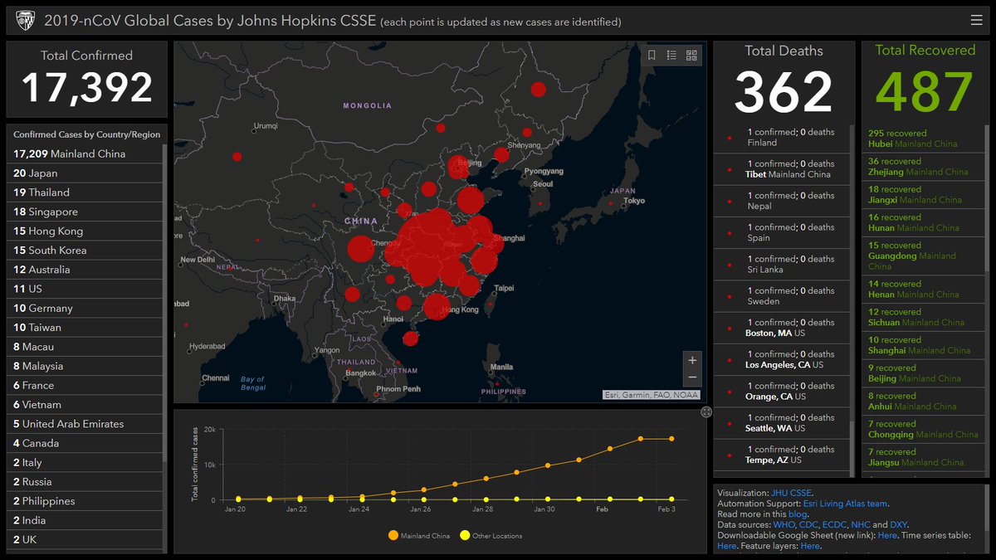Click the last Mainland China chart point

tap(671, 439)
